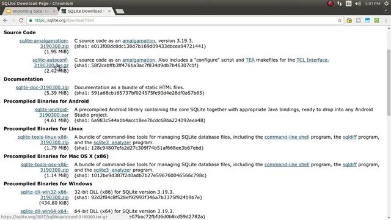Image resolution: width=391 pixels, height=220 pixels.
Task: Click Precompiled Binaries for Android heading
Action: [x=46, y=101]
